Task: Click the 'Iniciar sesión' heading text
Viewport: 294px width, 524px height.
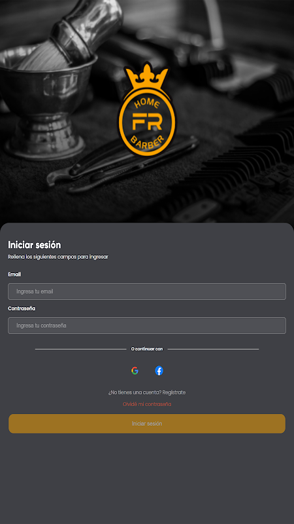Action: [x=35, y=245]
